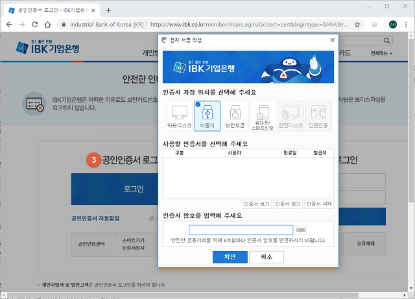Click the 사용자 column header
The height and width of the screenshot is (299, 415).
[x=235, y=153]
